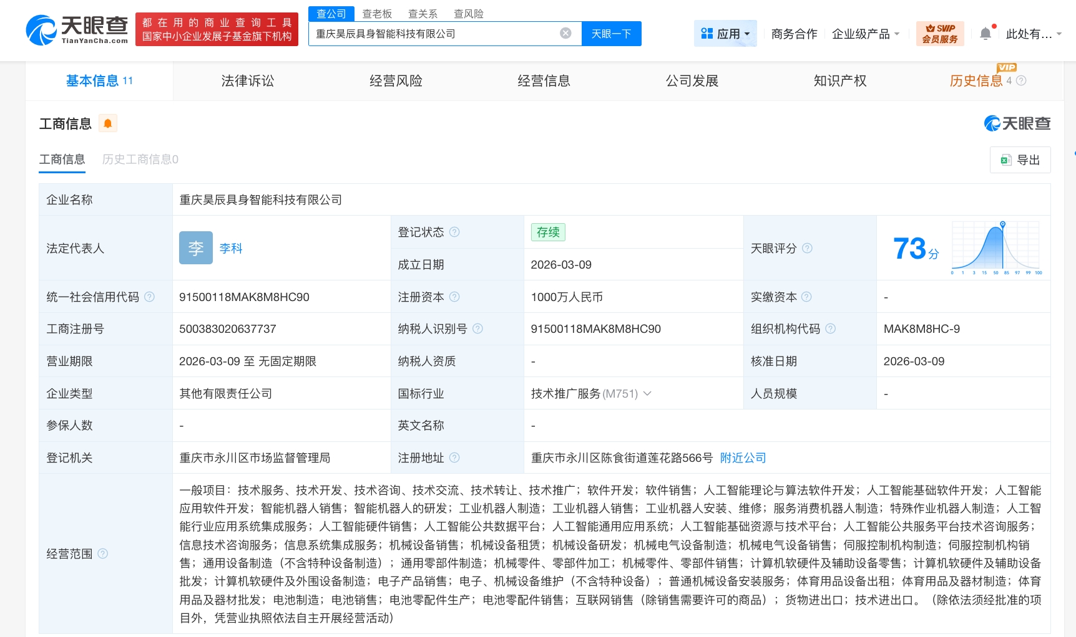
Task: Click the question mark beside 天眼评分
Action: [807, 248]
